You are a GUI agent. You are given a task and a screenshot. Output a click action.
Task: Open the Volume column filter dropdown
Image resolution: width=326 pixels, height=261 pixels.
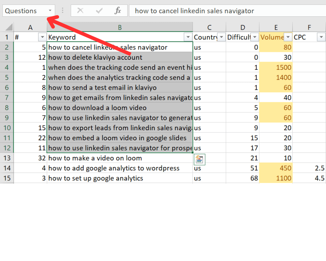(288, 37)
